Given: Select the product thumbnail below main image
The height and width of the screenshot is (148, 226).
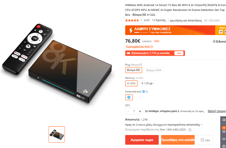Looking at the screenshot, I should tap(57, 134).
